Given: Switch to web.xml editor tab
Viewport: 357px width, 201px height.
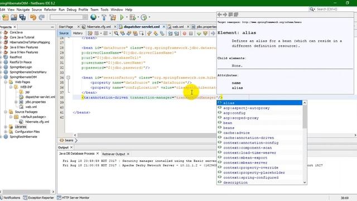Looking at the screenshot, I should click(x=177, y=27).
